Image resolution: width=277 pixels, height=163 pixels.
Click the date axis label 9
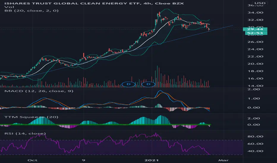point(84,160)
